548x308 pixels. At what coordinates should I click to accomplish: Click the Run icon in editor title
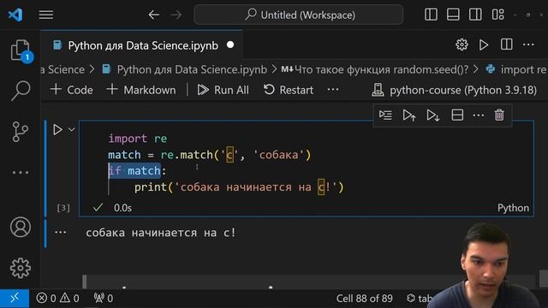[484, 44]
